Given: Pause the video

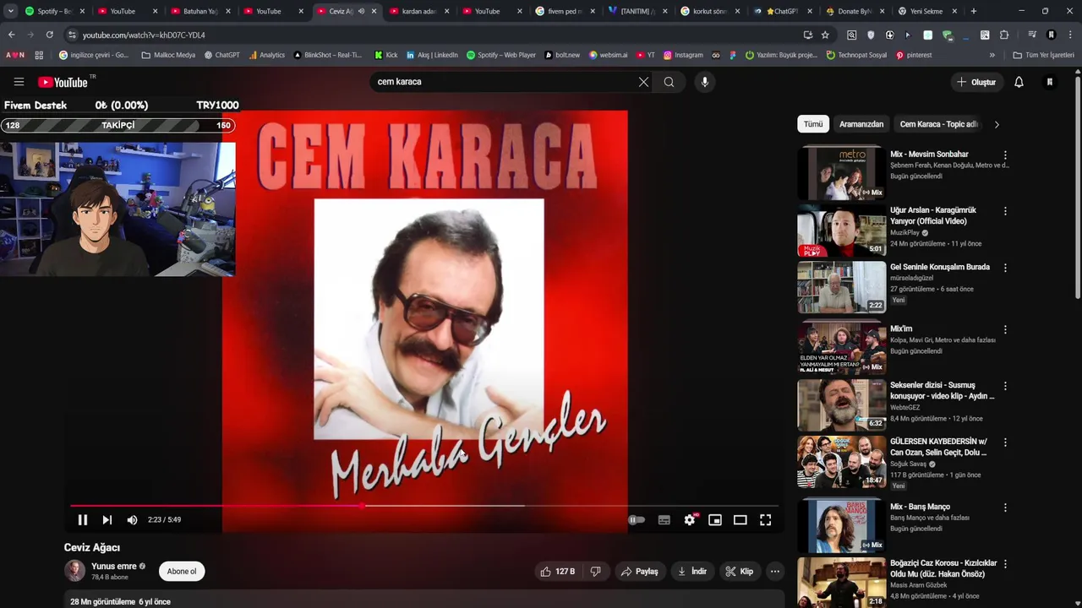Looking at the screenshot, I should pos(82,520).
